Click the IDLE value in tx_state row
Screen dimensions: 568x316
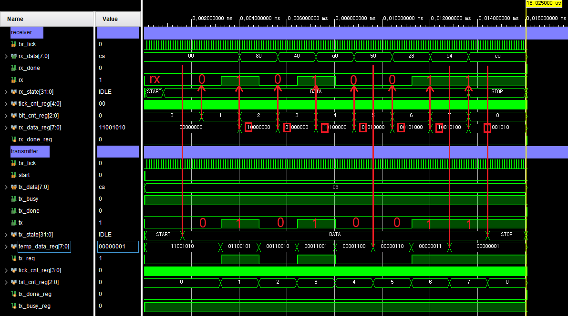(105, 235)
